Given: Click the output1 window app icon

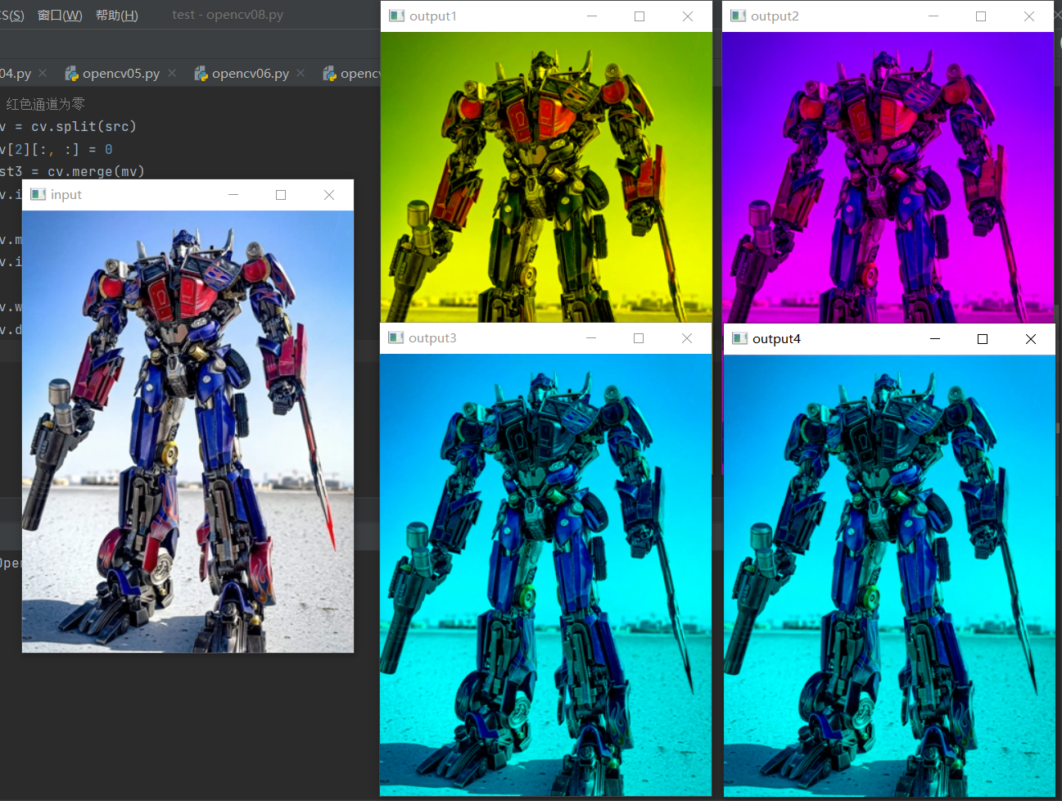Looking at the screenshot, I should coord(397,16).
